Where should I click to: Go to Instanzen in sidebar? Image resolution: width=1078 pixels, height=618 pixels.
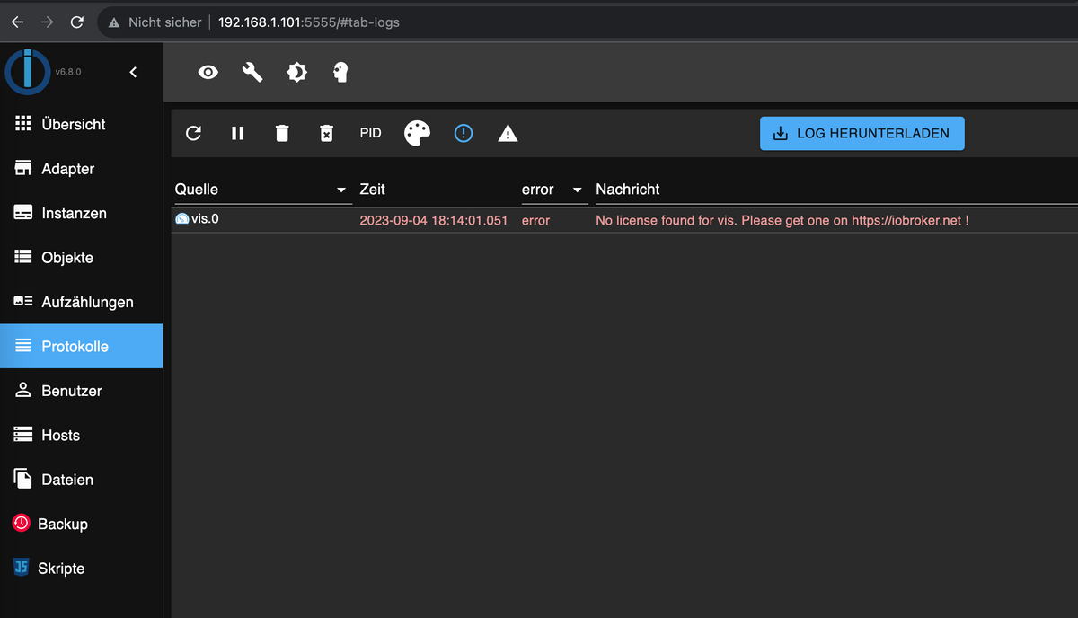(81, 213)
